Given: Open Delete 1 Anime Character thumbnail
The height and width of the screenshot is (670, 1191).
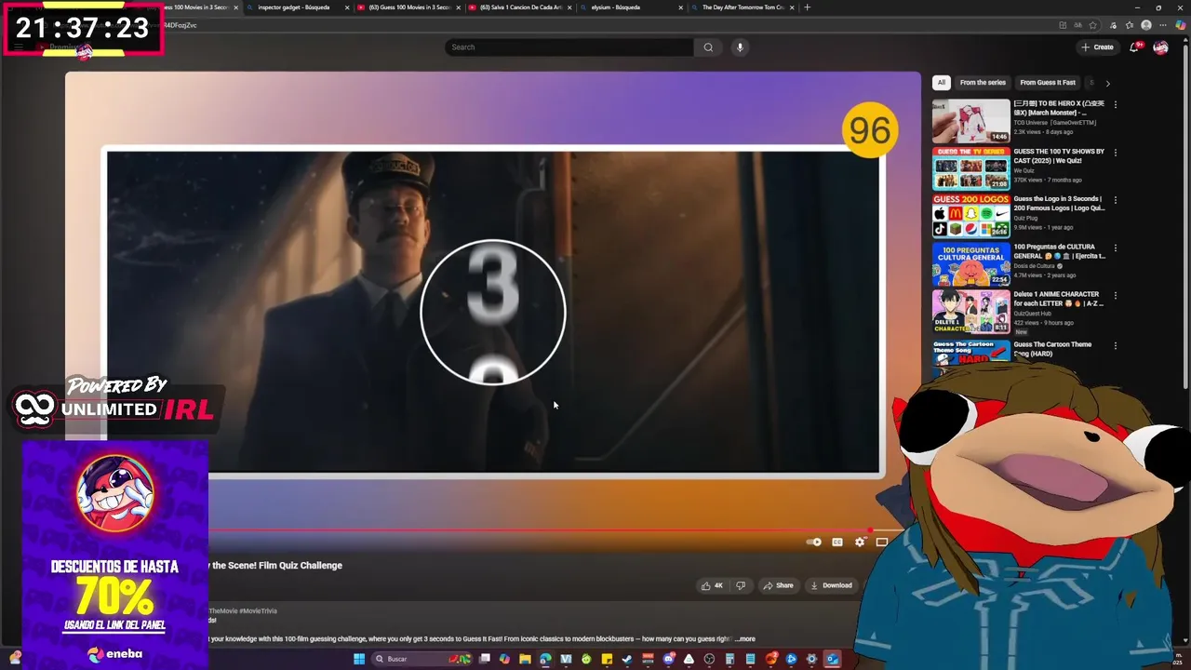Looking at the screenshot, I should pyautogui.click(x=970, y=312).
